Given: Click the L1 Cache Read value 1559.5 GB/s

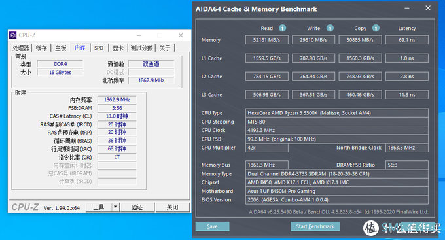Looking at the screenshot, I should (267, 58).
